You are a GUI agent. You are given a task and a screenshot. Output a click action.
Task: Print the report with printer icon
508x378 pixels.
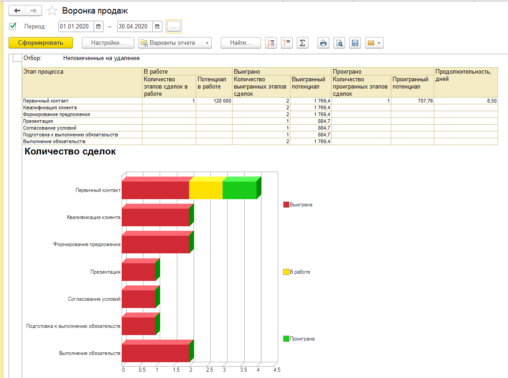pos(323,43)
